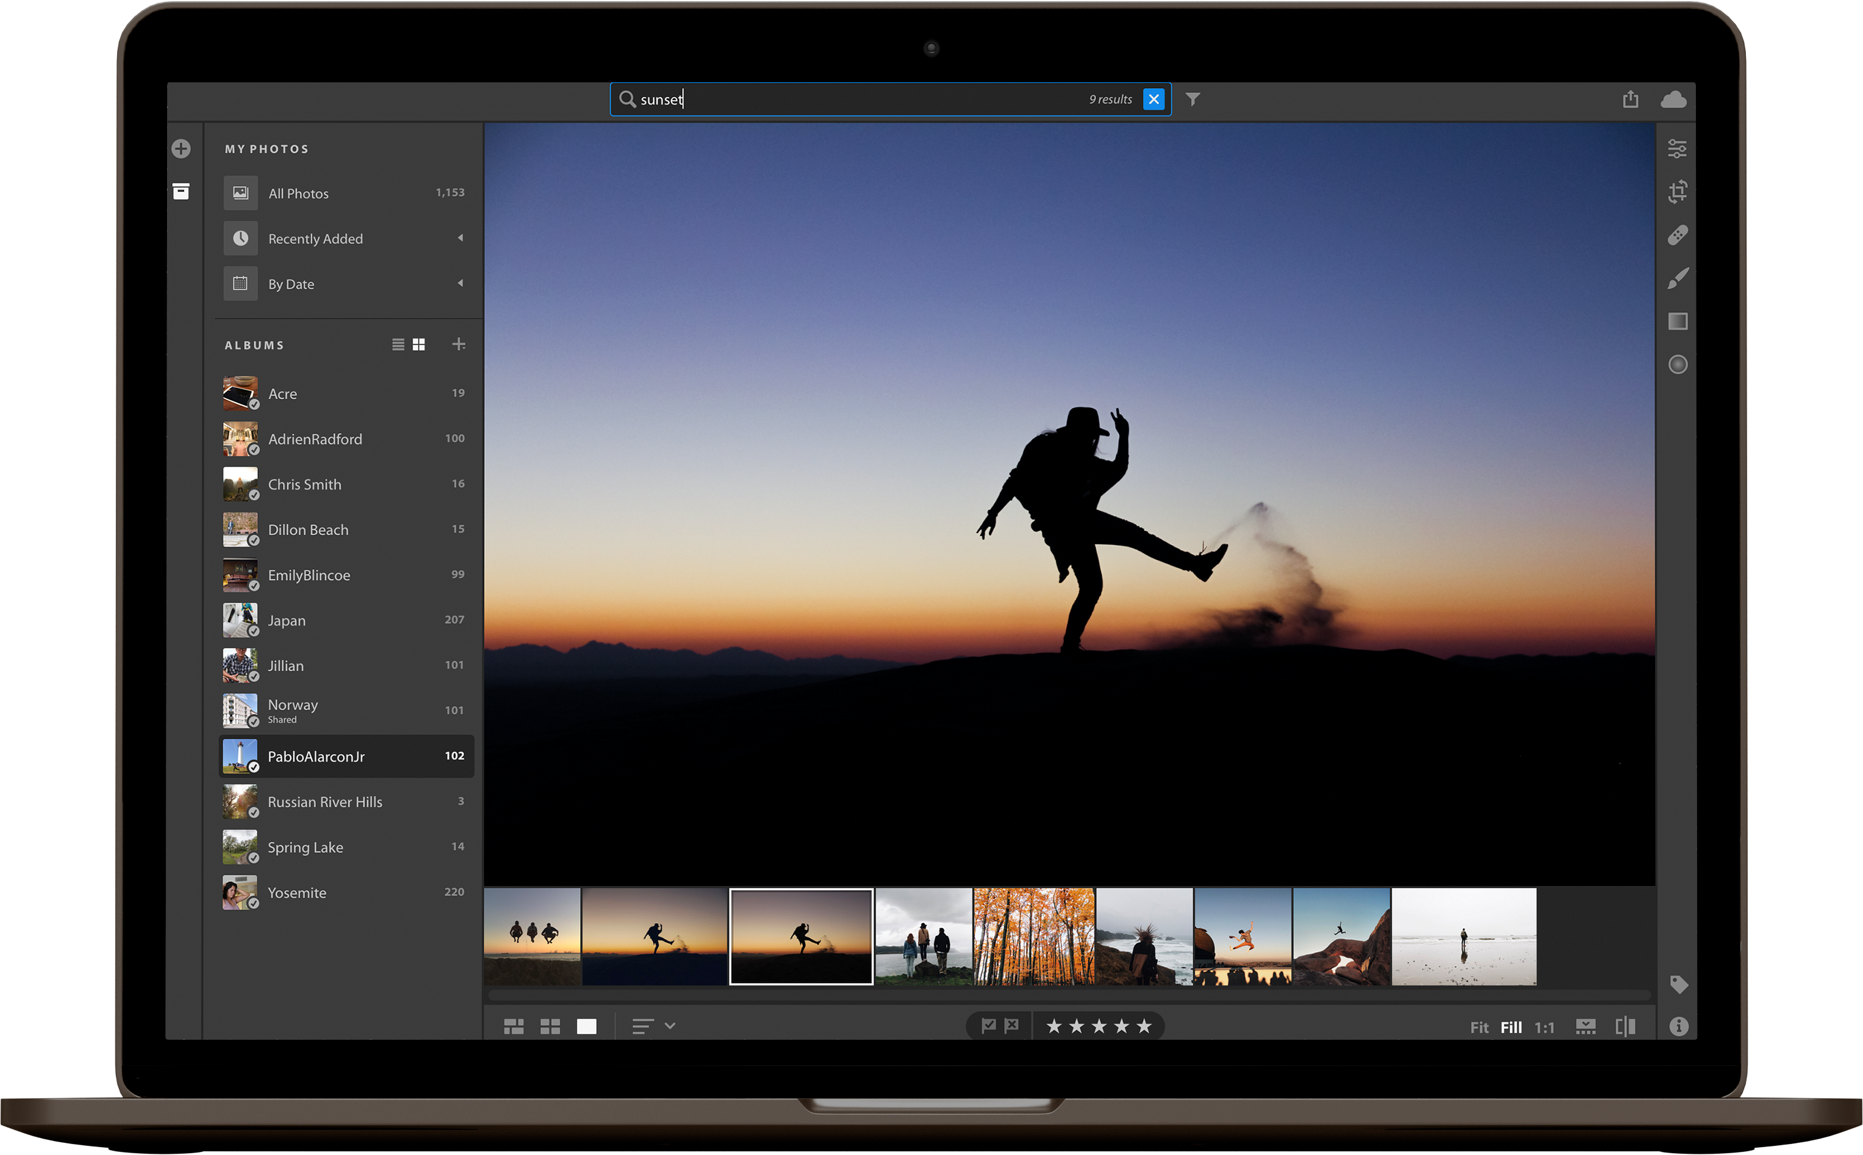Viewport: 1863px width, 1155px height.
Task: Switch Albums panel to list view
Action: 397,344
